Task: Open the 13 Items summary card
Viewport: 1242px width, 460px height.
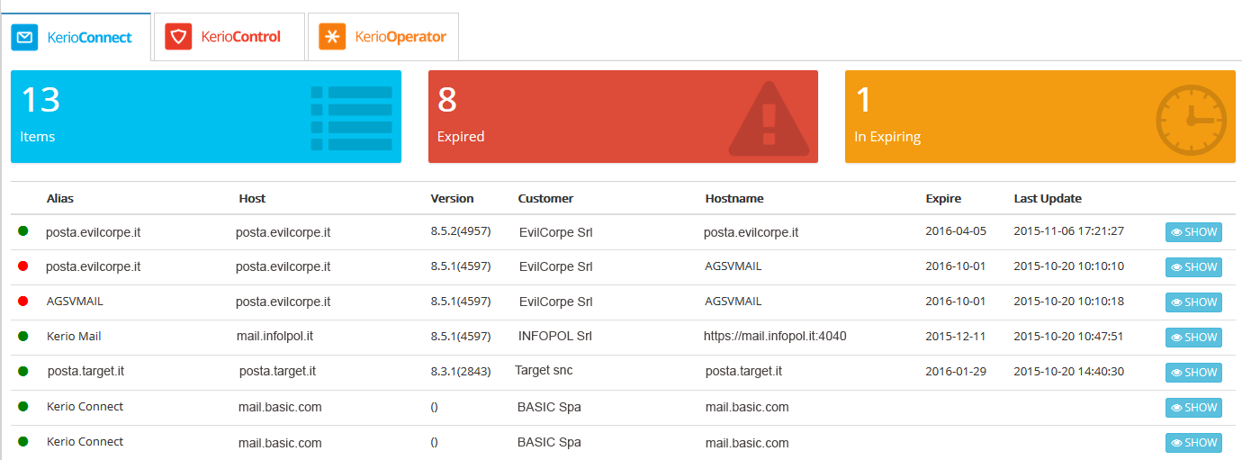Action: [206, 117]
